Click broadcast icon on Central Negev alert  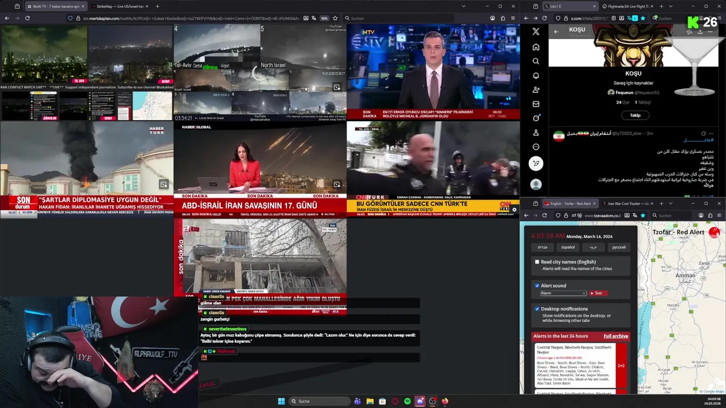621,365
